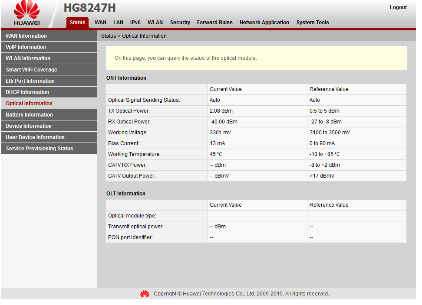Screen dimensions: 422x305
Task: Open the WAN tab
Action: click(x=100, y=23)
